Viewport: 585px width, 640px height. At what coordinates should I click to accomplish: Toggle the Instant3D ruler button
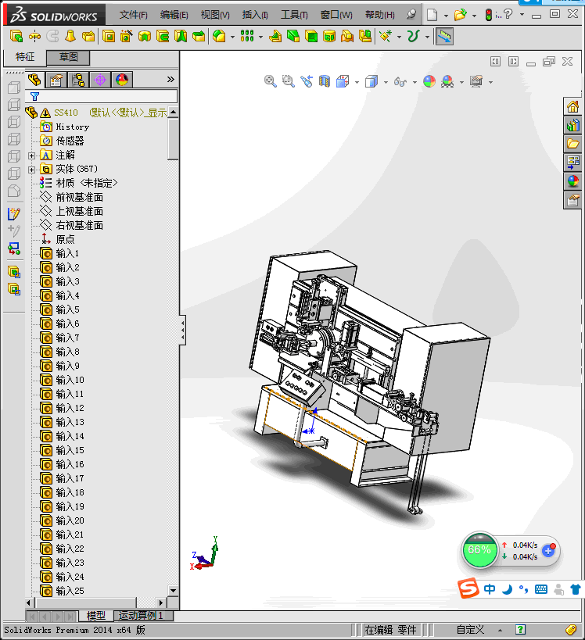pyautogui.click(x=444, y=36)
